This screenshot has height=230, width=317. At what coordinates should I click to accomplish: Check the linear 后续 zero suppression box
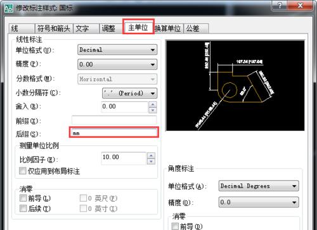pyautogui.click(x=23, y=209)
